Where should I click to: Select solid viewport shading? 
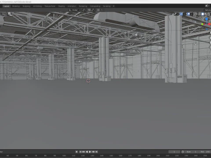pyautogui.click(x=203, y=14)
